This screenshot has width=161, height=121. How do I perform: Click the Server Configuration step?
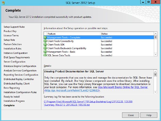(x=14, y=62)
